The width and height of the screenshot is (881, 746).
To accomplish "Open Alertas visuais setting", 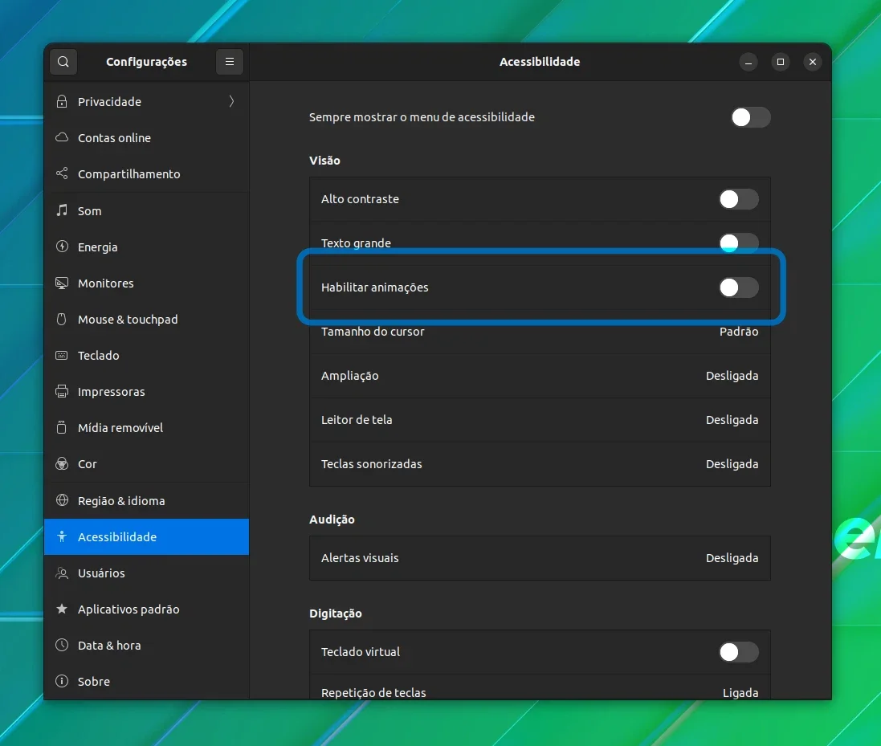I will (540, 558).
